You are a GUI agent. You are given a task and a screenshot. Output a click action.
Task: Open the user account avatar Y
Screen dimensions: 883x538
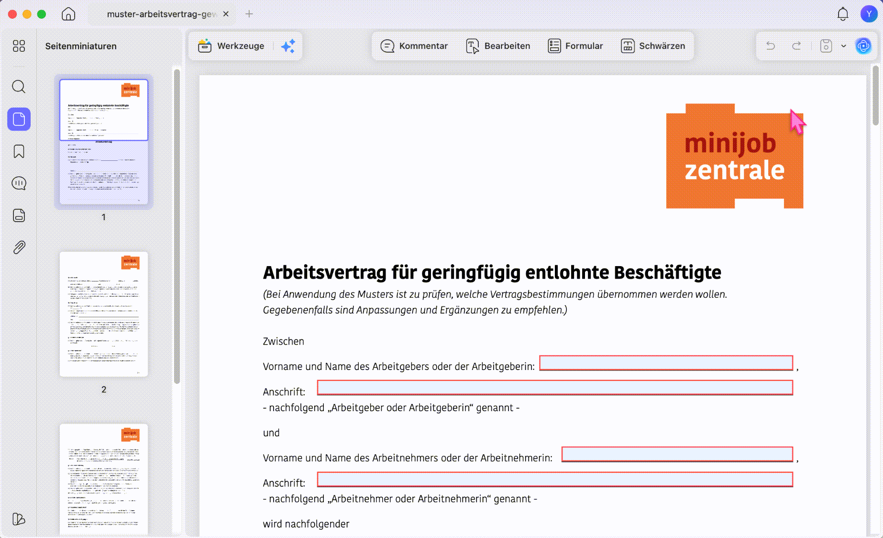click(x=869, y=14)
